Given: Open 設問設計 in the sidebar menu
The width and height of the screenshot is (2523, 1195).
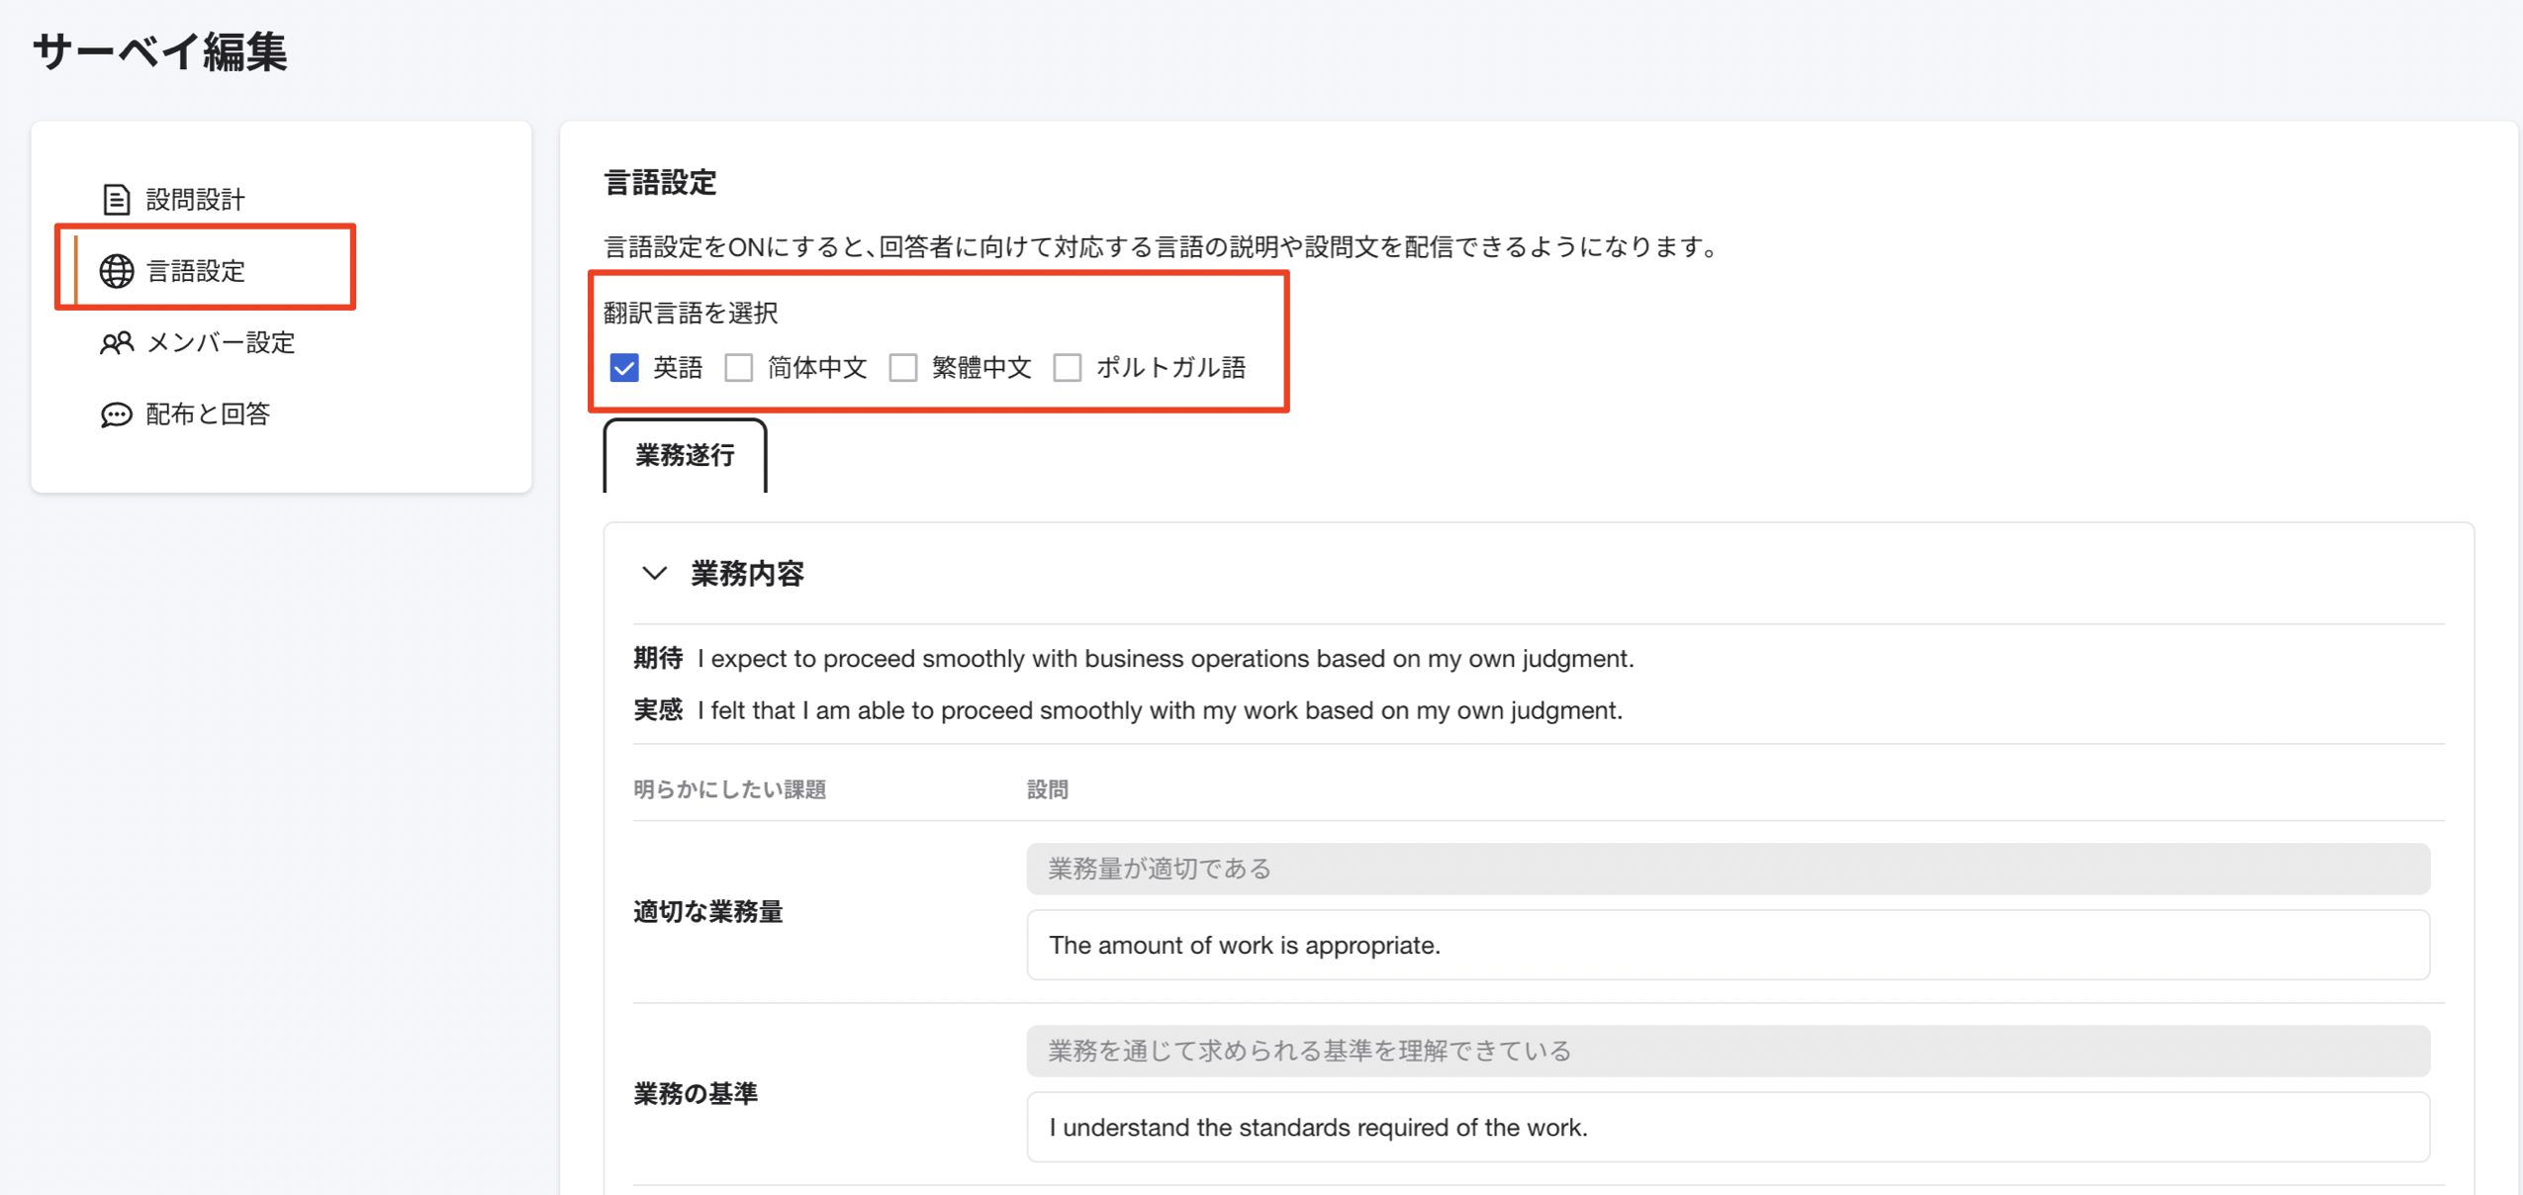Looking at the screenshot, I should click(x=195, y=199).
